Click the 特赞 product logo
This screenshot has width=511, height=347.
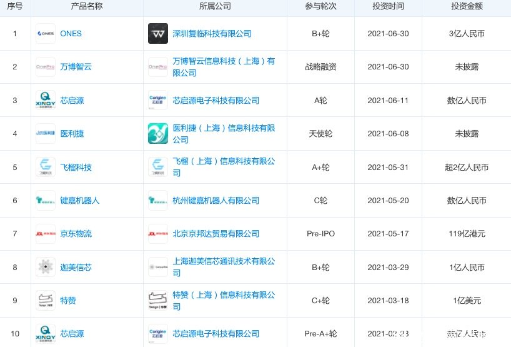pyautogui.click(x=46, y=300)
